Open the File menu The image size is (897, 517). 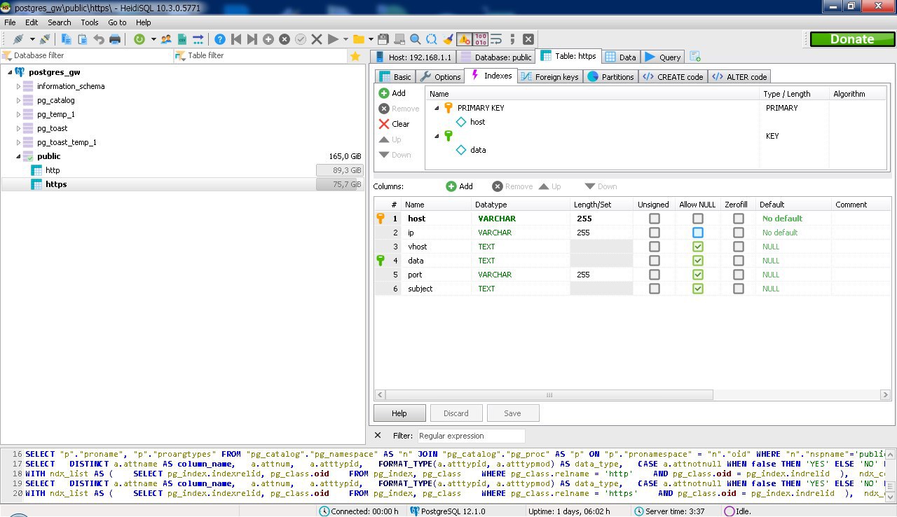[10, 22]
